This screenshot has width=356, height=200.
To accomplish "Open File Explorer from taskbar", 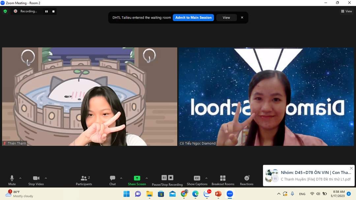I will 149,194.
